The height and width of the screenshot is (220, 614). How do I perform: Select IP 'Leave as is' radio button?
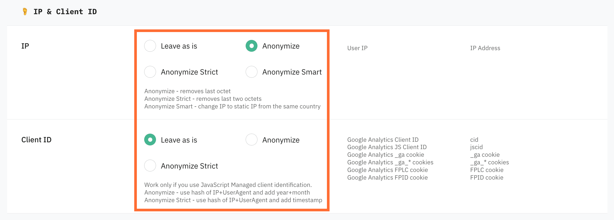tap(150, 46)
